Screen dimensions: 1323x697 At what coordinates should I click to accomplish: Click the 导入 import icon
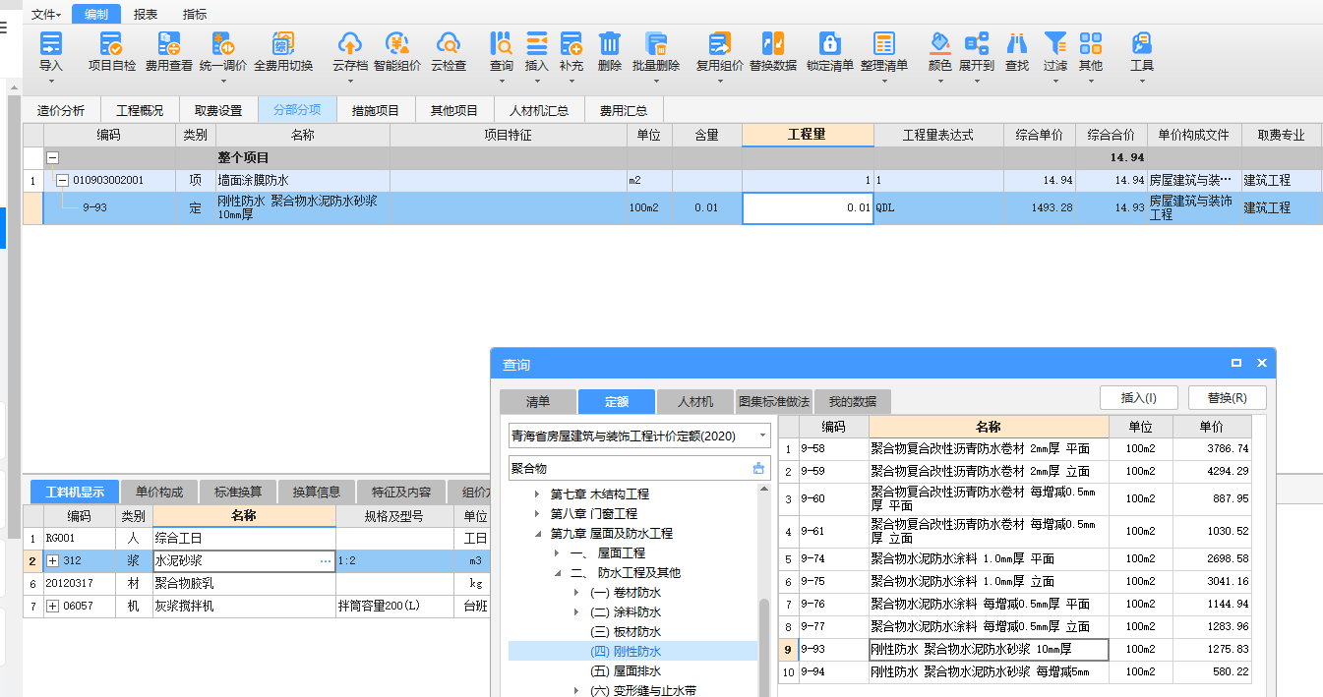tap(50, 43)
